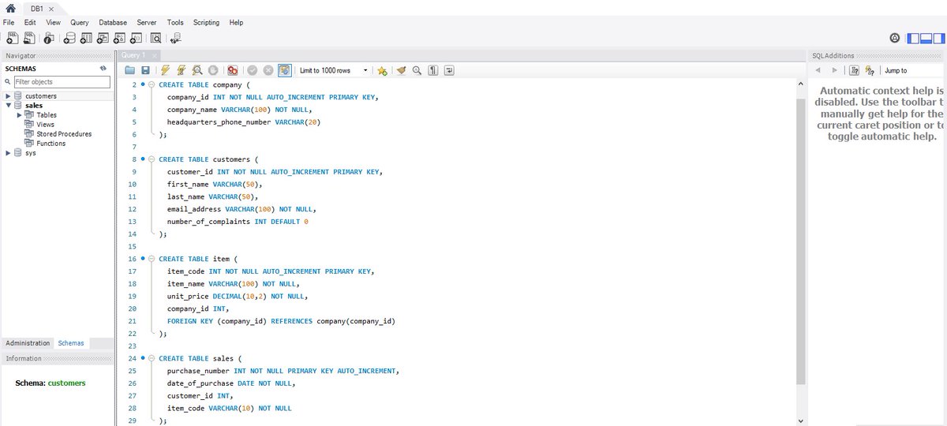The width and height of the screenshot is (947, 426).
Task: Open the Server menu
Action: click(x=146, y=23)
